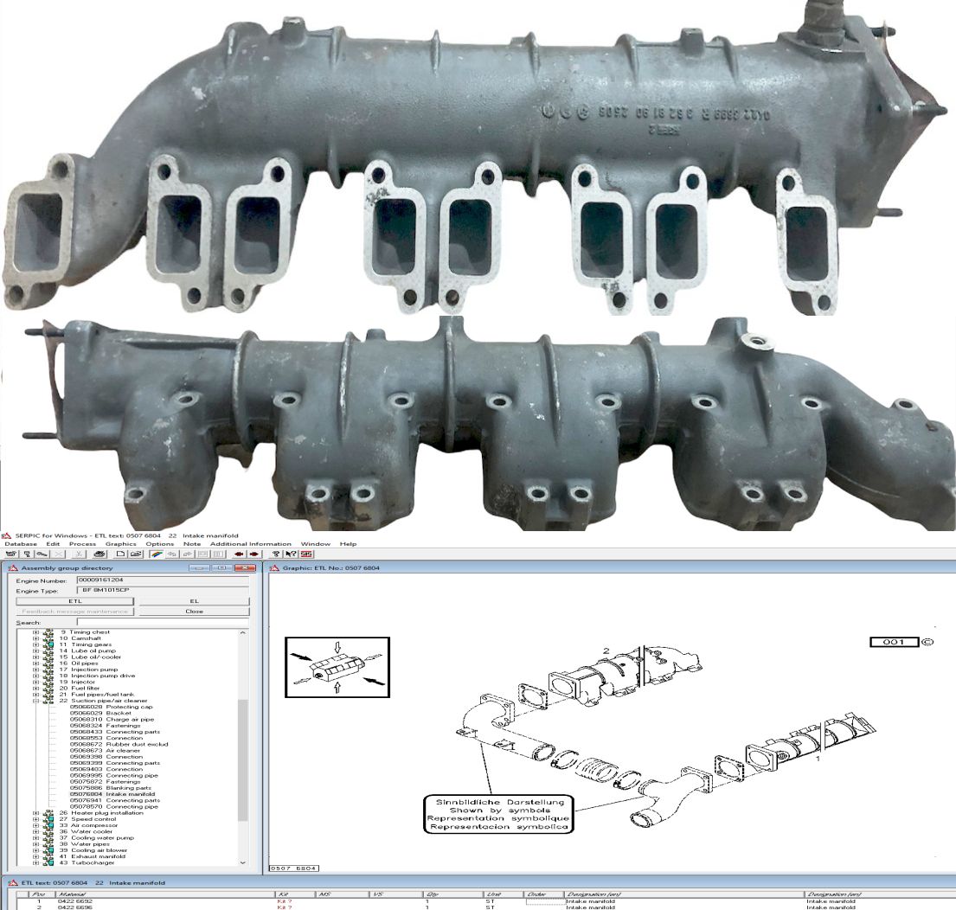The height and width of the screenshot is (910, 956).
Task: Click the scissors cut icon in toolbar
Action: (79, 554)
